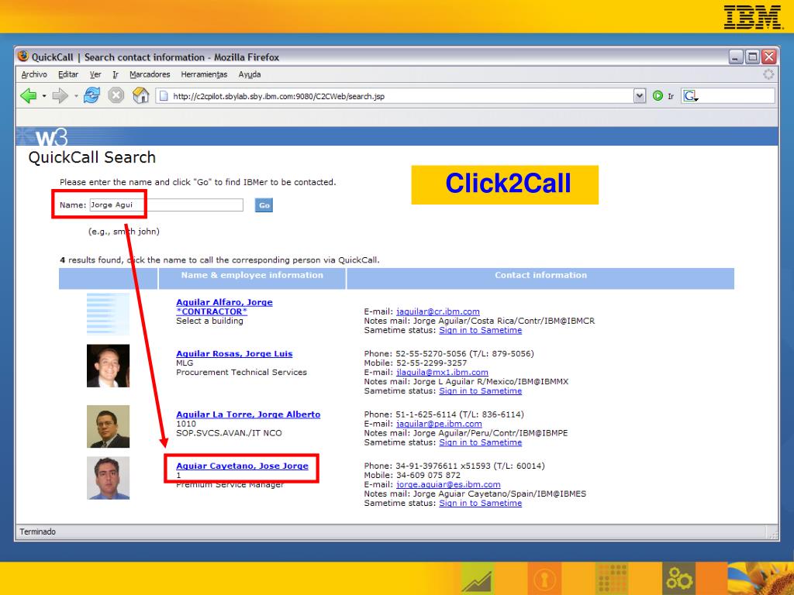Screen dimensions: 794x595
Task: Click Aguilar Rosas profile photo
Action: (x=108, y=366)
